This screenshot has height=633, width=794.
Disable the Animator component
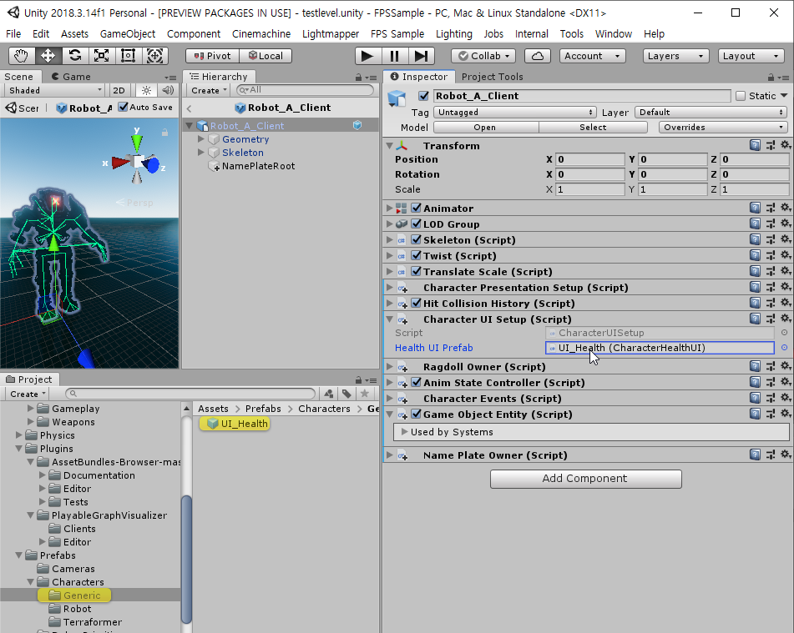(417, 208)
